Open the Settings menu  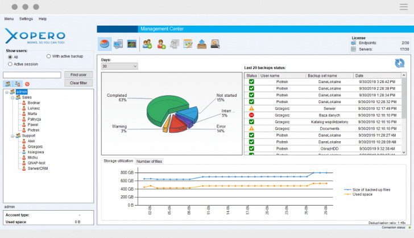click(26, 19)
